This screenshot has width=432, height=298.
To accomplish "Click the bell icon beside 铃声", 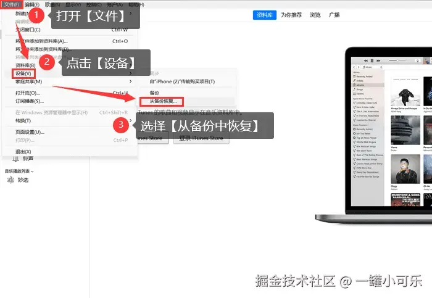I will (x=15, y=159).
